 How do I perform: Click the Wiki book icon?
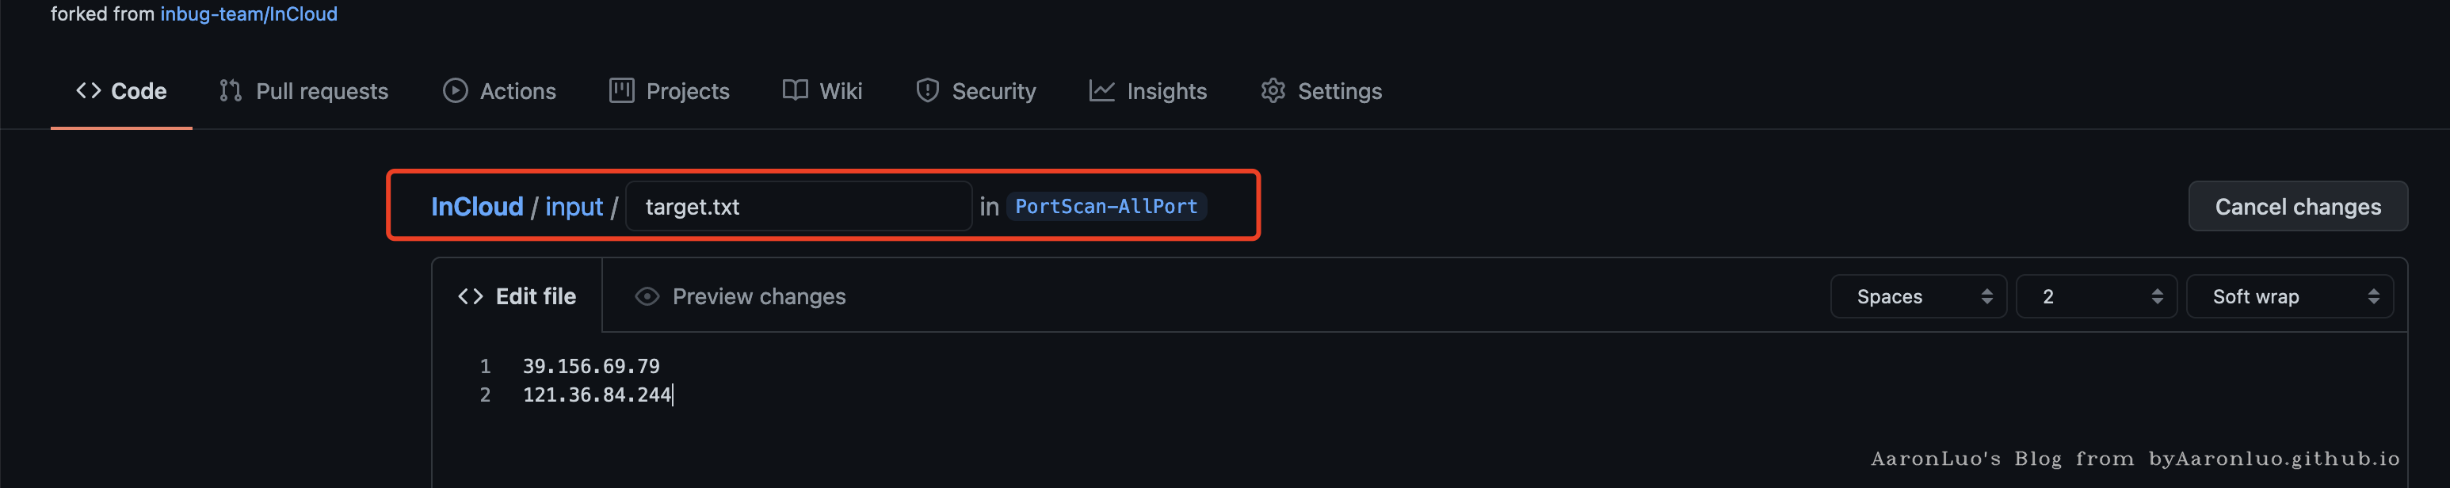[x=795, y=90]
